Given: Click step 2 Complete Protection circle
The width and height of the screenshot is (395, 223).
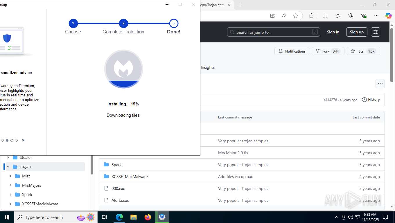Looking at the screenshot, I should pyautogui.click(x=123, y=23).
